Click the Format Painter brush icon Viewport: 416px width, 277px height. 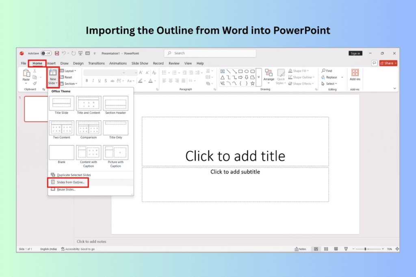point(35,84)
